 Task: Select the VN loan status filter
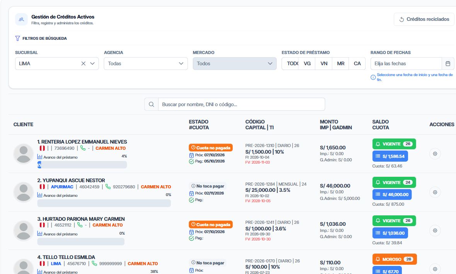coord(324,64)
